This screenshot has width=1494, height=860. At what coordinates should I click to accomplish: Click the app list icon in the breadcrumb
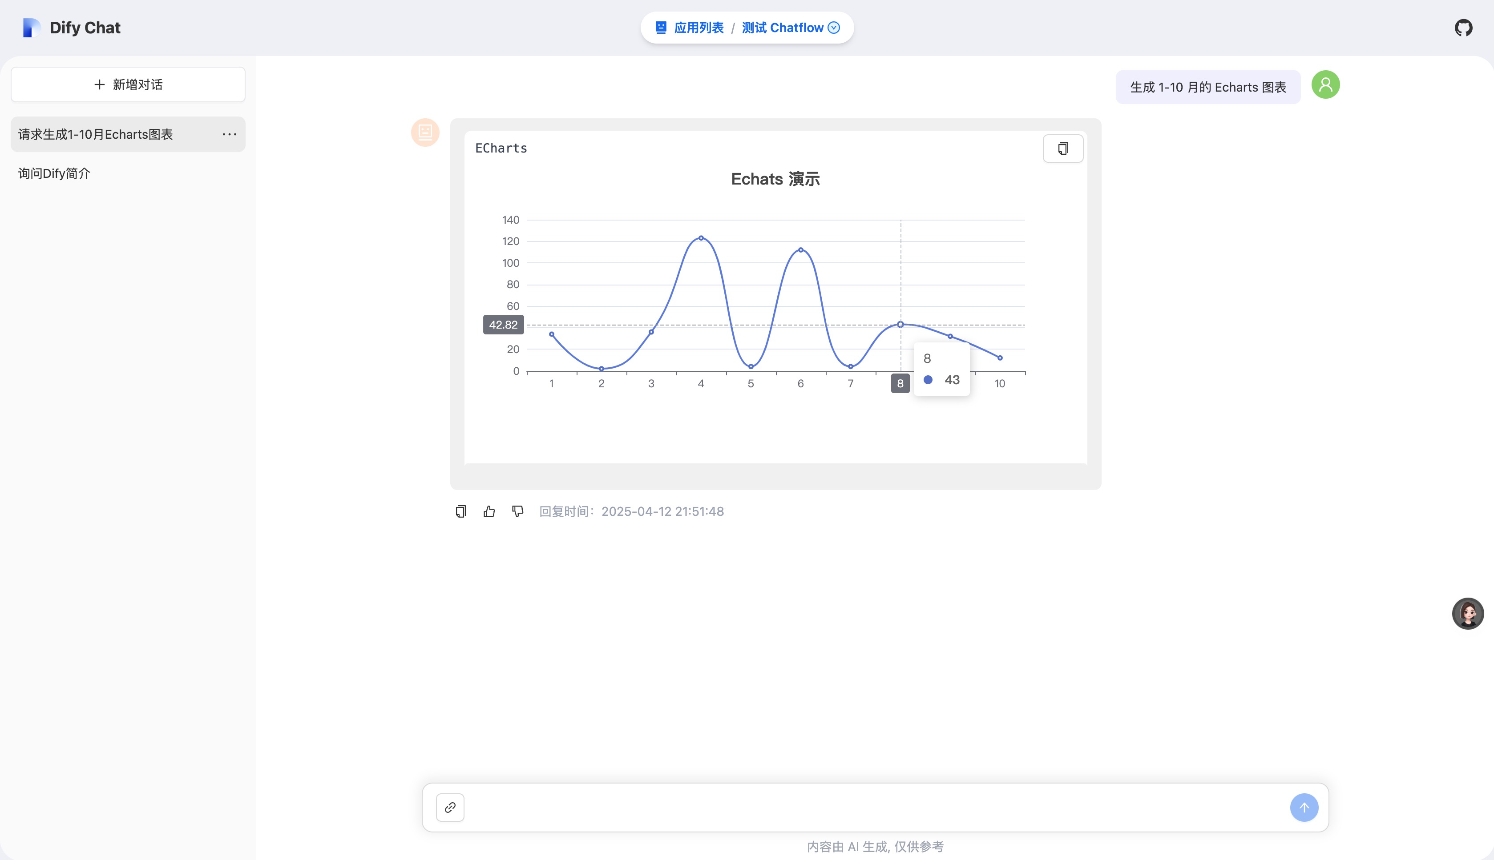660,27
